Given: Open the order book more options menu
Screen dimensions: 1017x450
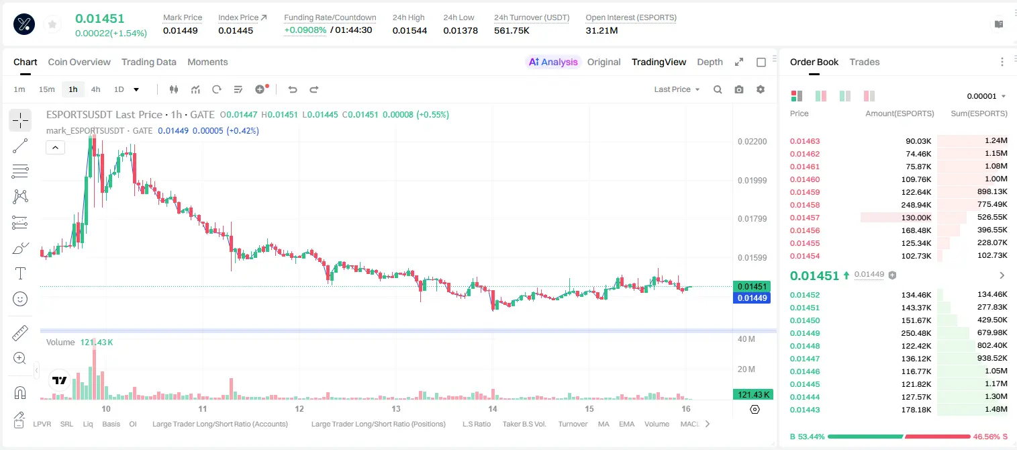Looking at the screenshot, I should click(x=1002, y=62).
